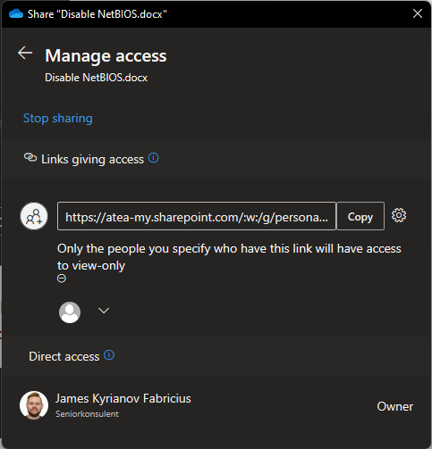Select the sharepoint URL text field
Viewport: 432px width, 449px height.
pyautogui.click(x=197, y=216)
